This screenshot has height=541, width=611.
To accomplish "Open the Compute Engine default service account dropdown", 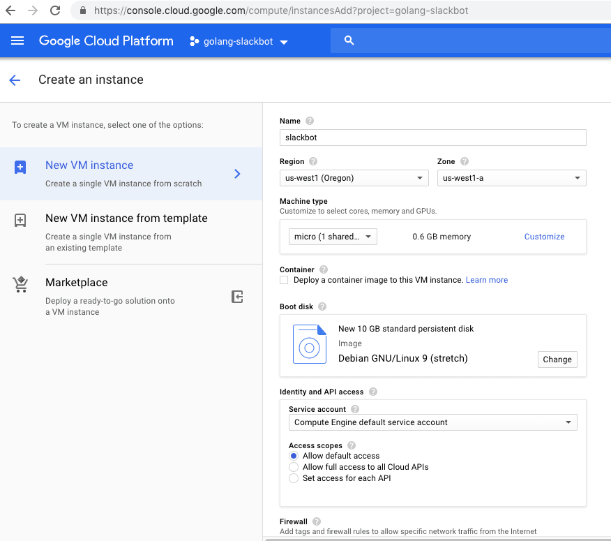I will [432, 422].
